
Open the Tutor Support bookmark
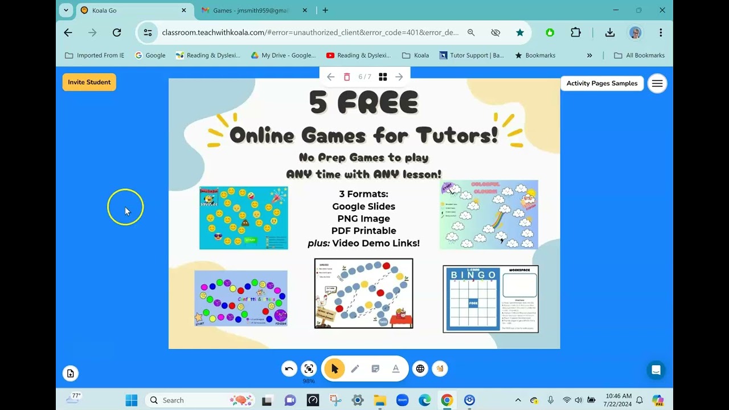pyautogui.click(x=472, y=55)
